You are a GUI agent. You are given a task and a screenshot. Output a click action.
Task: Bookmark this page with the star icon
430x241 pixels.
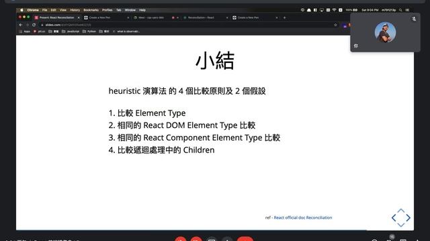[335, 25]
